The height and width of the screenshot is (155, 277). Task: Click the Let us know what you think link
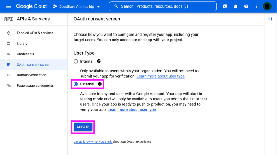(93, 141)
